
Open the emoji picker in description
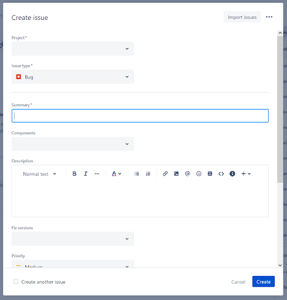199,173
